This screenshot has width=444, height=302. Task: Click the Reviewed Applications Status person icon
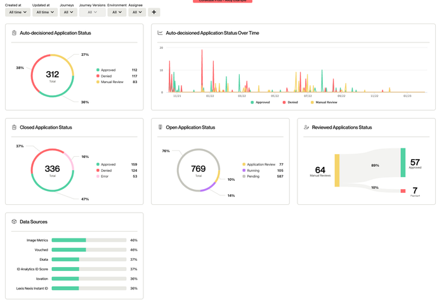[x=306, y=128]
